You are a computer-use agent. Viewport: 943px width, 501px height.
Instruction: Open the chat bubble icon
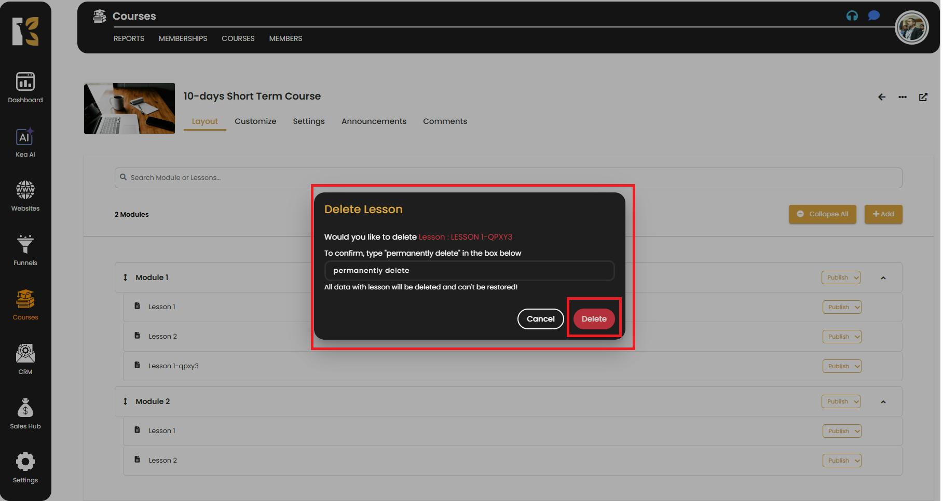coord(873,16)
